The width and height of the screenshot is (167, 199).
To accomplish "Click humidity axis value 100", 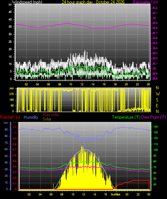I will pos(6,123).
